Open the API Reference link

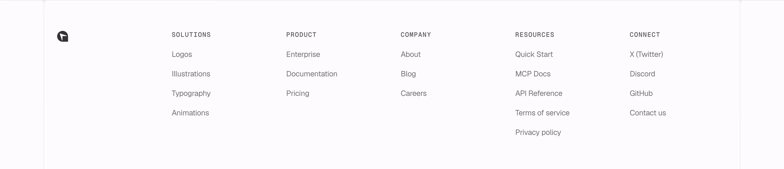point(539,94)
